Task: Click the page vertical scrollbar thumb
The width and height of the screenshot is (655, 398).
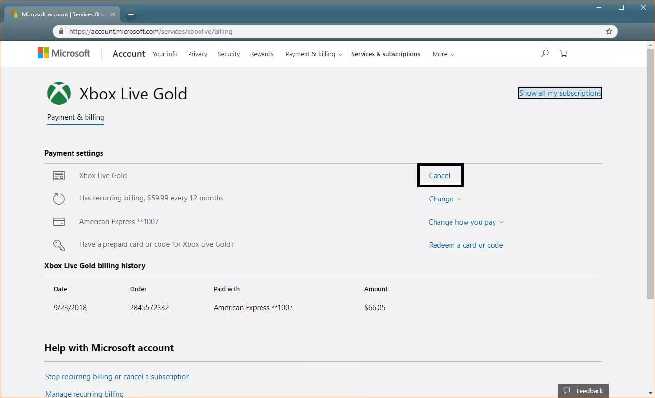Action: click(651, 174)
